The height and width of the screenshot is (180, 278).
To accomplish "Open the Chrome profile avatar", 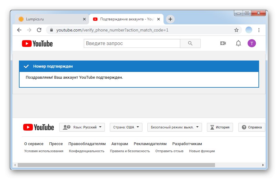I will click(x=249, y=30).
